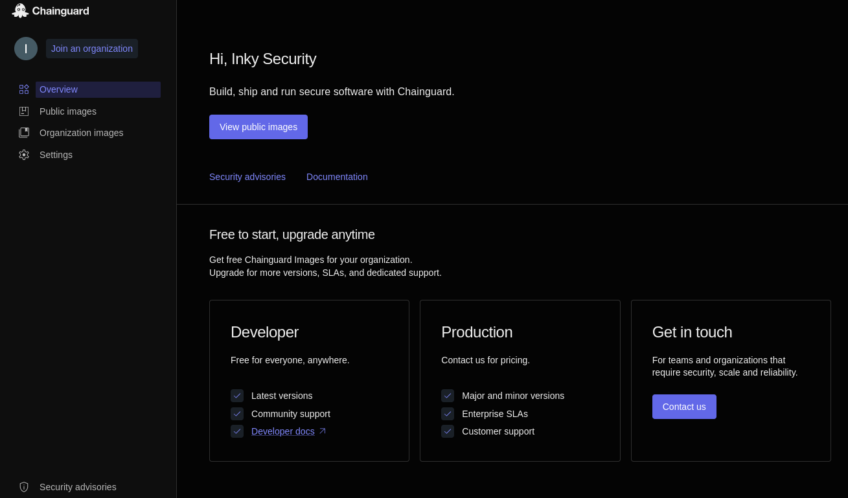Click the View public images button
This screenshot has height=498, width=848.
[x=258, y=127]
